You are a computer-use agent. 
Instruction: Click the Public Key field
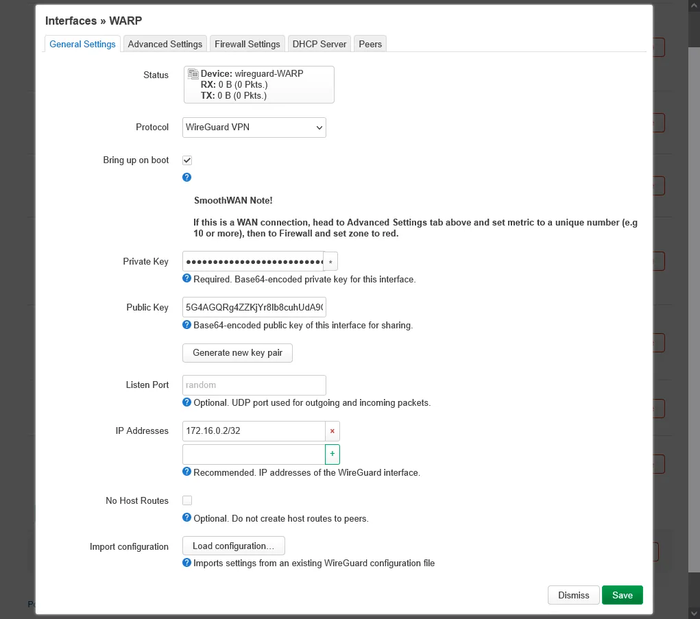[x=254, y=307]
